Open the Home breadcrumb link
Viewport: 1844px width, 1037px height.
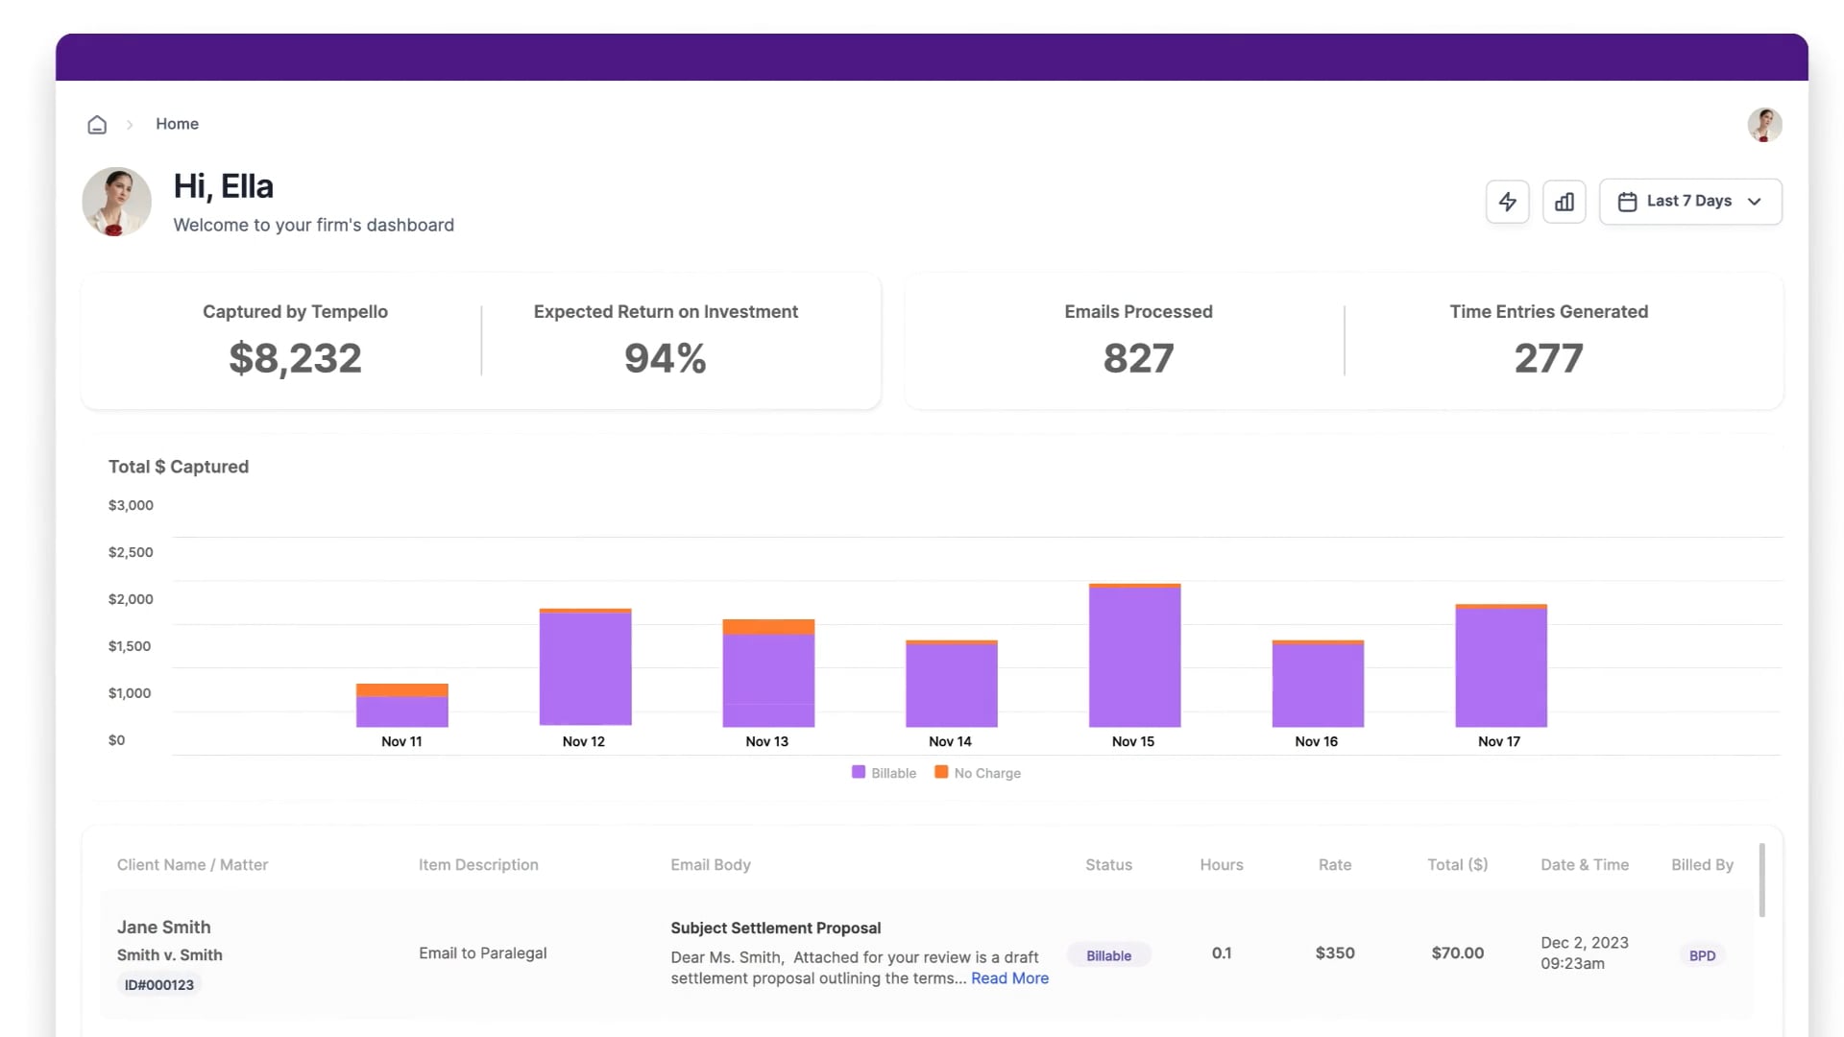pyautogui.click(x=177, y=124)
